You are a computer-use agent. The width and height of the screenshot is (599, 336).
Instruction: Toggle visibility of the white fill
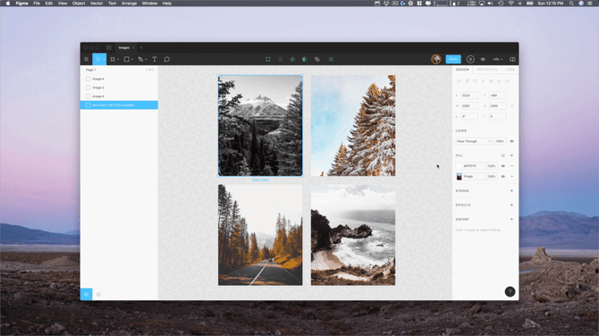503,166
